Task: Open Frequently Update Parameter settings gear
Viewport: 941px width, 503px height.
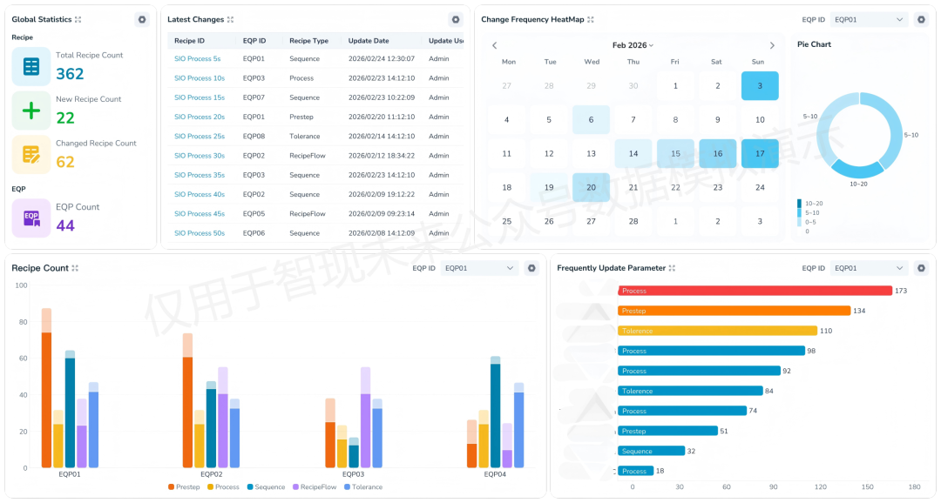Action: pos(921,268)
